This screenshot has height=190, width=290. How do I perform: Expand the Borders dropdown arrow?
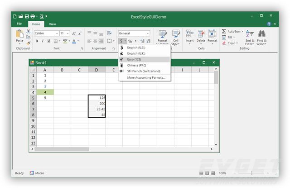pos(59,41)
